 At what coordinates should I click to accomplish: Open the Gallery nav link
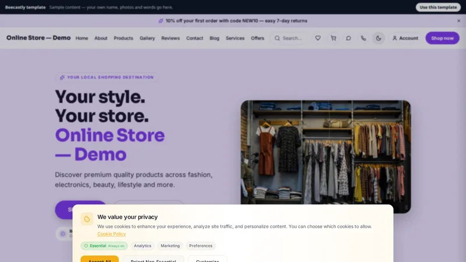point(147,38)
